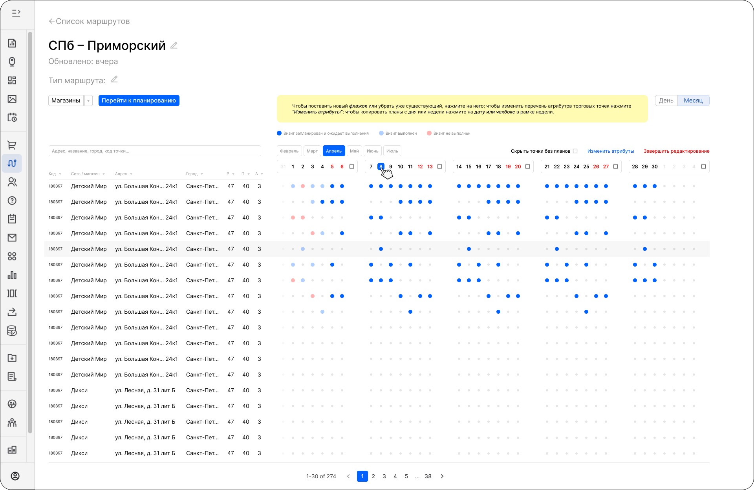Switch to День view tab

coord(666,101)
